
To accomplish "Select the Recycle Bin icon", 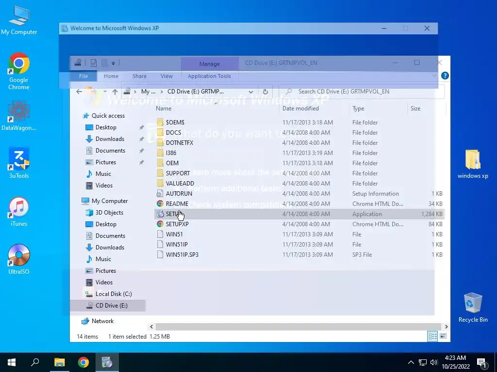I will click(x=473, y=308).
